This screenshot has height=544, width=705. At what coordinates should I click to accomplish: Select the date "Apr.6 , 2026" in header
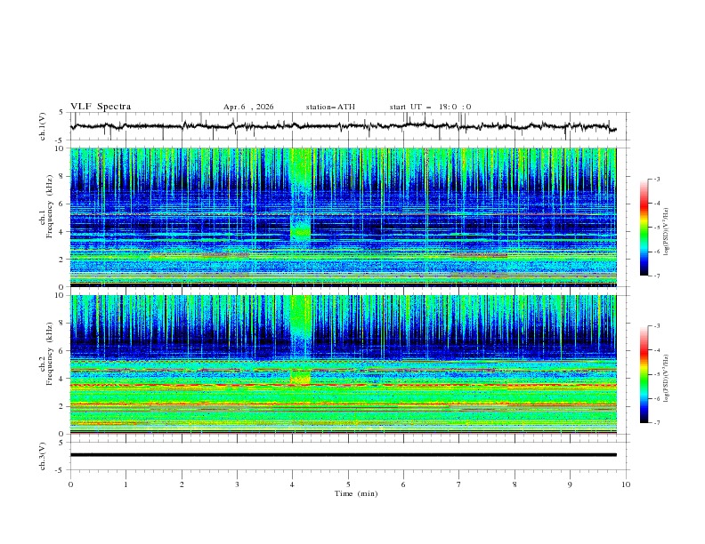tap(248, 107)
